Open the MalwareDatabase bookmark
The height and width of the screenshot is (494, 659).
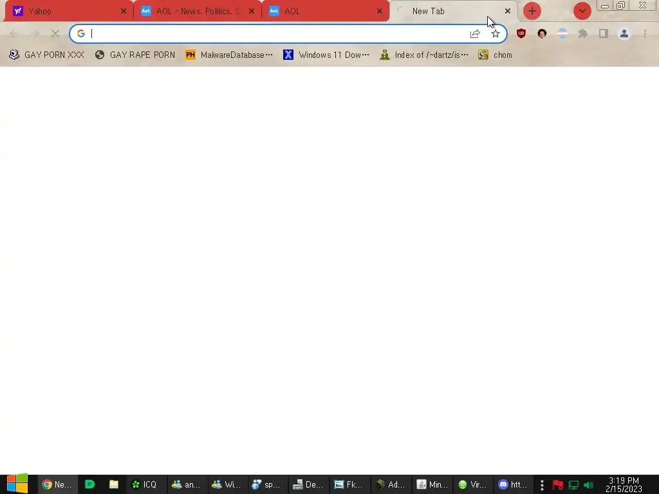click(229, 55)
